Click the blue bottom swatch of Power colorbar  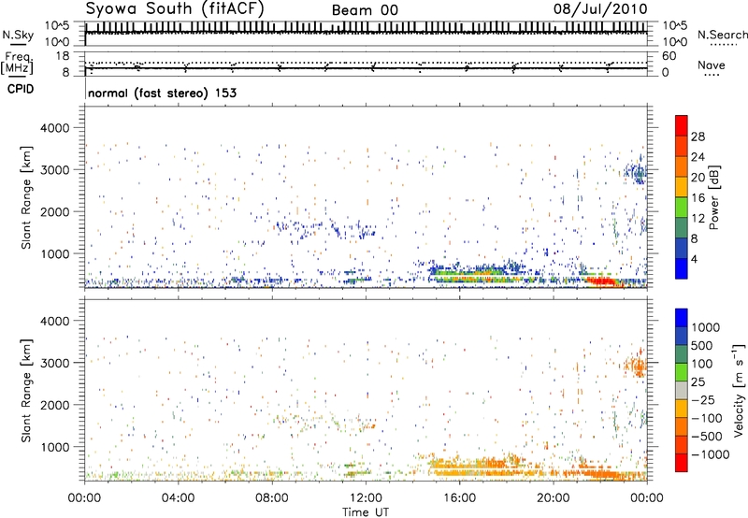[x=682, y=268]
